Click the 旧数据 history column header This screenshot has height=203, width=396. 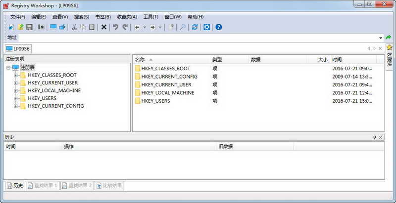click(x=255, y=147)
